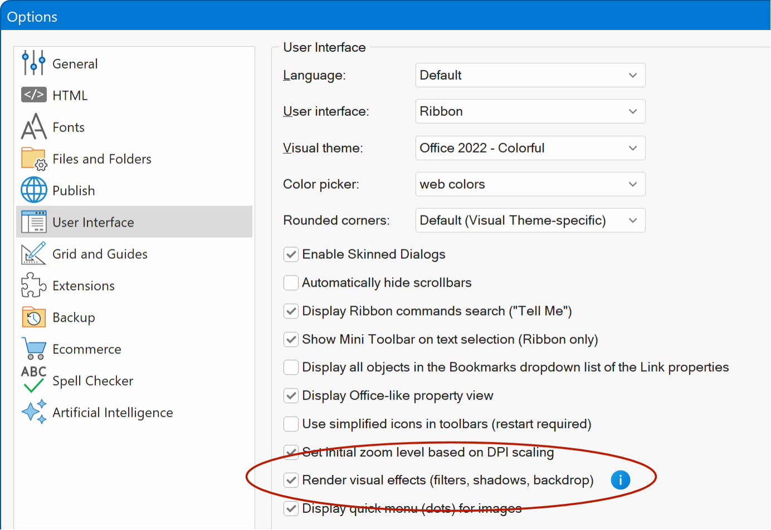
Task: Open the Language dropdown
Action: click(530, 75)
